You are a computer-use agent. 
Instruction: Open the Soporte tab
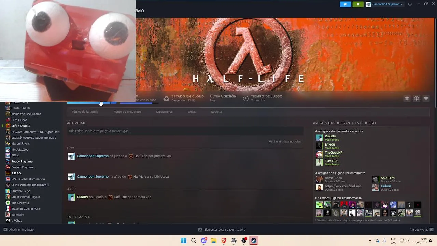tap(216, 112)
